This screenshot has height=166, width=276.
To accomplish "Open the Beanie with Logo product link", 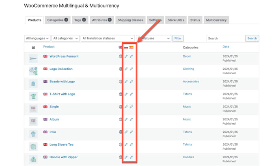I will (x=62, y=82).
